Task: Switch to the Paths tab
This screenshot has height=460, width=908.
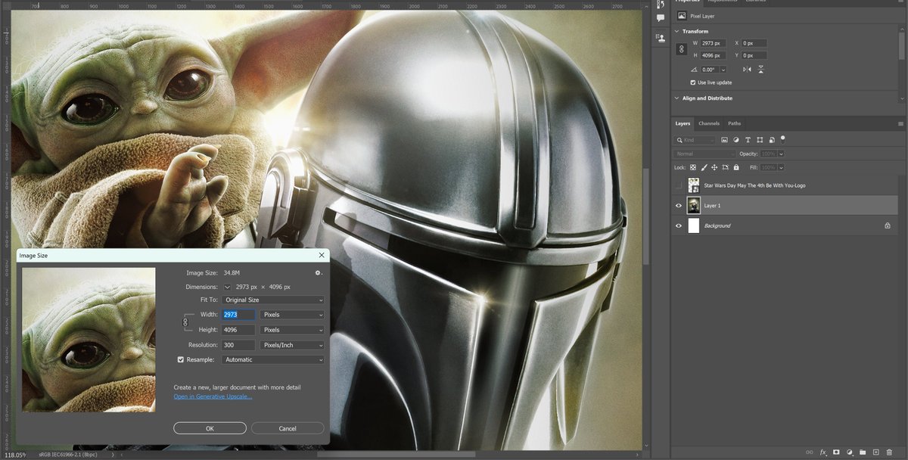Action: coord(735,123)
